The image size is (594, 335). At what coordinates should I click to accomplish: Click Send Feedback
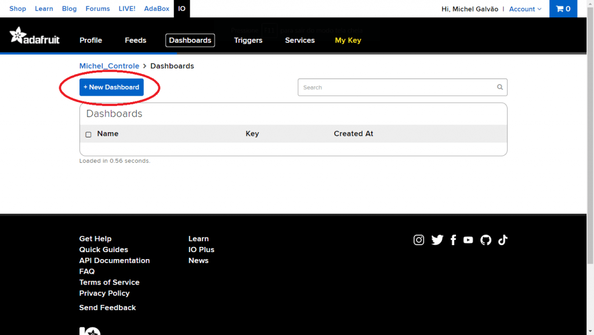pos(107,307)
